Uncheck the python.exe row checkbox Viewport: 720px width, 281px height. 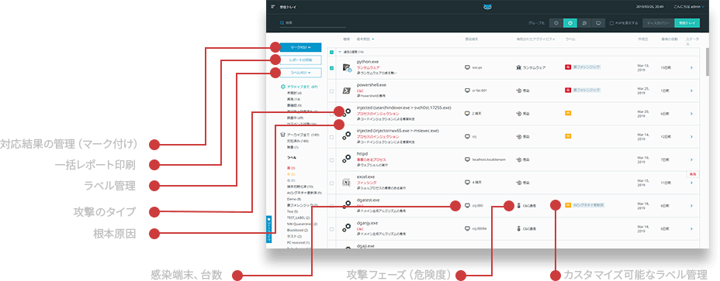pyautogui.click(x=331, y=68)
